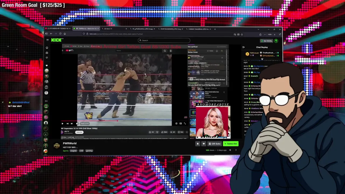This screenshot has width=345, height=194.
Task: Click the PWRWorld channel name
Action: [x=70, y=143]
